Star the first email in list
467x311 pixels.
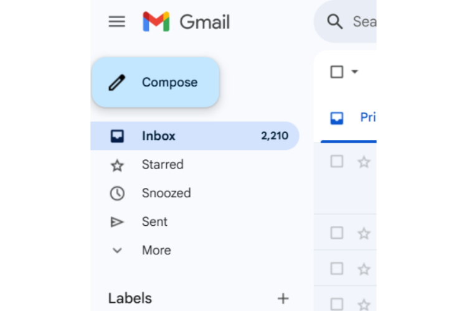point(364,162)
